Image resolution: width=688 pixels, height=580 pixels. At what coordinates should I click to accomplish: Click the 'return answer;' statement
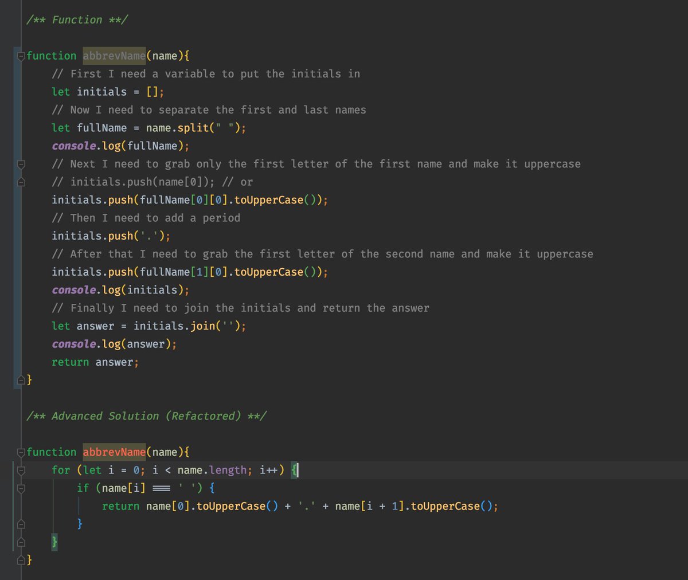click(95, 362)
